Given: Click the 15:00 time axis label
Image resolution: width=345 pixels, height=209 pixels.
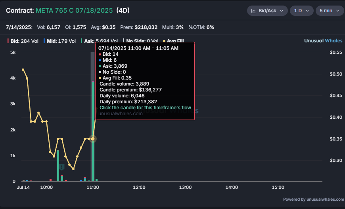Looking at the screenshot, I should [278, 187].
